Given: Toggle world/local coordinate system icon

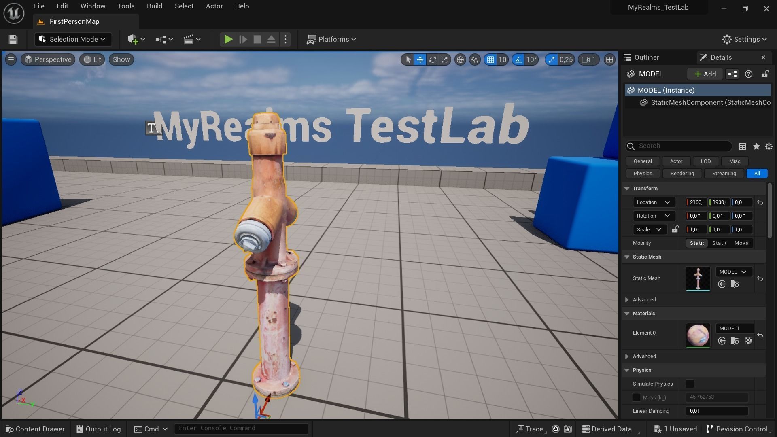Looking at the screenshot, I should click(460, 60).
